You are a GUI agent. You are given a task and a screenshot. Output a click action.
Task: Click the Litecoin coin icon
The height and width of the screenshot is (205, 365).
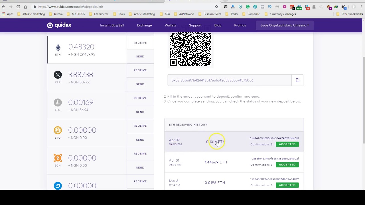click(x=58, y=102)
